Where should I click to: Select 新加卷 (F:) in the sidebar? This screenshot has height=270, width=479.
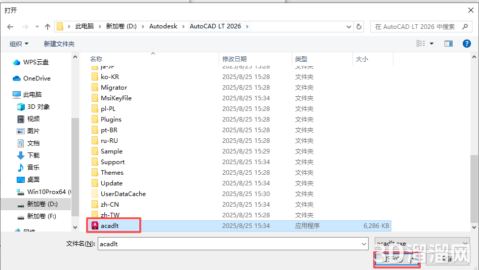click(36, 216)
